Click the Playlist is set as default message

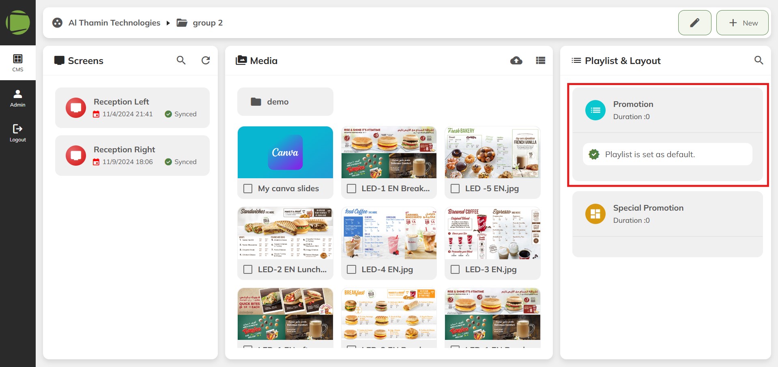[667, 154]
